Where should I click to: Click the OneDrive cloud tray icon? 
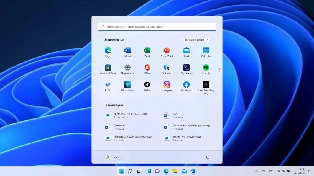263,171
